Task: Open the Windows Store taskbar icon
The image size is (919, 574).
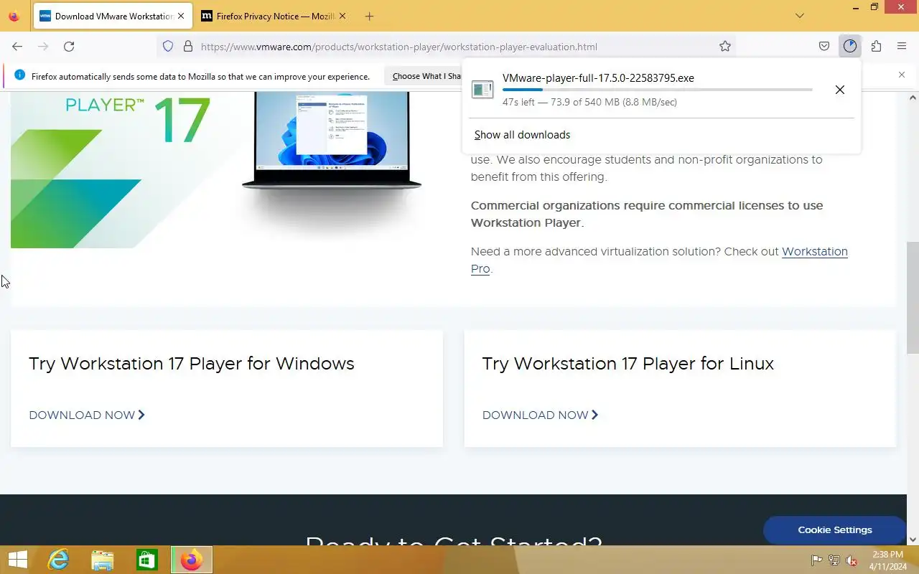Action: coord(147,560)
